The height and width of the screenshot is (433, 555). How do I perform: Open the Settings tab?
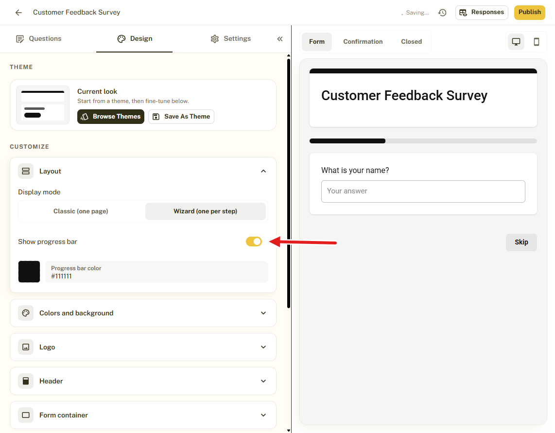tap(230, 38)
